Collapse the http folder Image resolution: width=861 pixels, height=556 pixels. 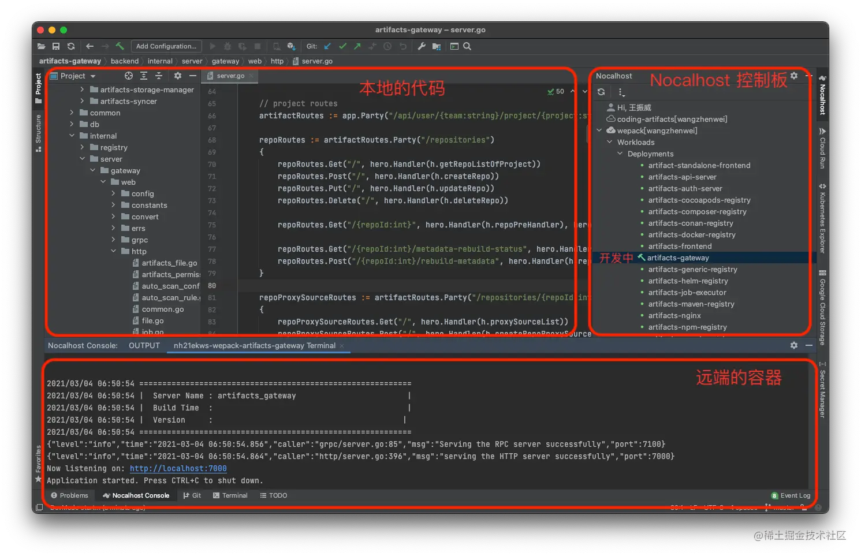(113, 251)
